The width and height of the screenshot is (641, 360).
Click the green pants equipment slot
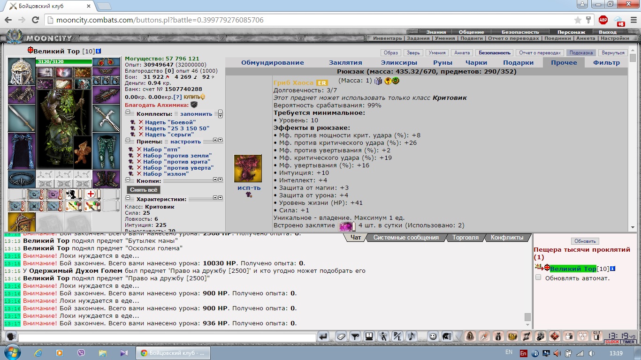point(106,151)
